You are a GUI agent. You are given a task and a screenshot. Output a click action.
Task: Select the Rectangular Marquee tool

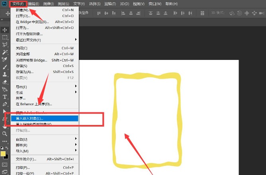click(x=5, y=37)
